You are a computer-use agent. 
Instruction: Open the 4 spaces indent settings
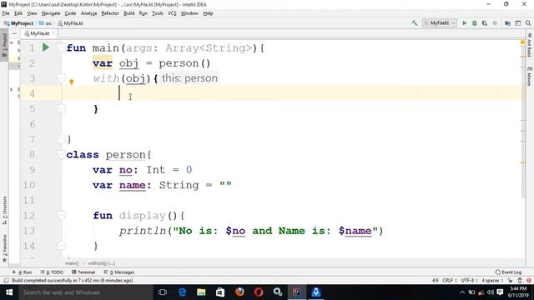click(492, 281)
